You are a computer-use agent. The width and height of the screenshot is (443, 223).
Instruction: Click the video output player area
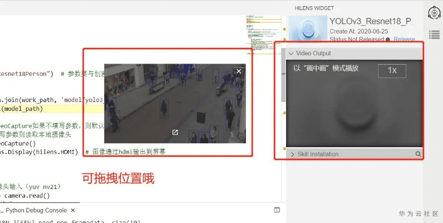[x=355, y=103]
